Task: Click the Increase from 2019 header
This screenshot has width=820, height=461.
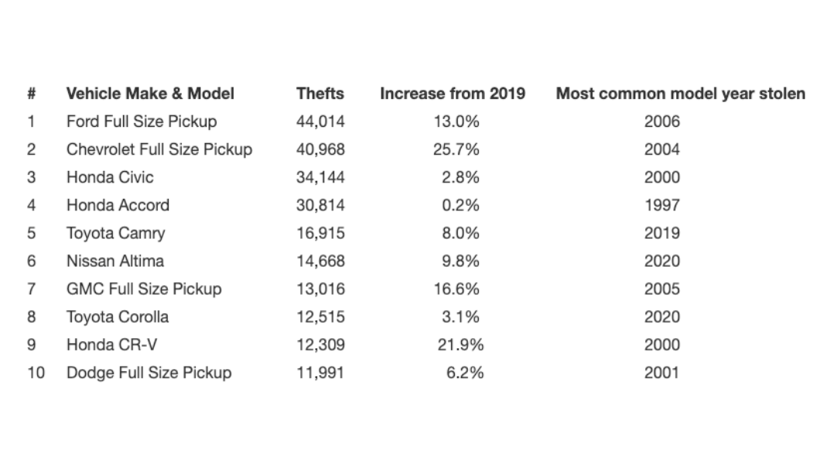Action: [453, 94]
